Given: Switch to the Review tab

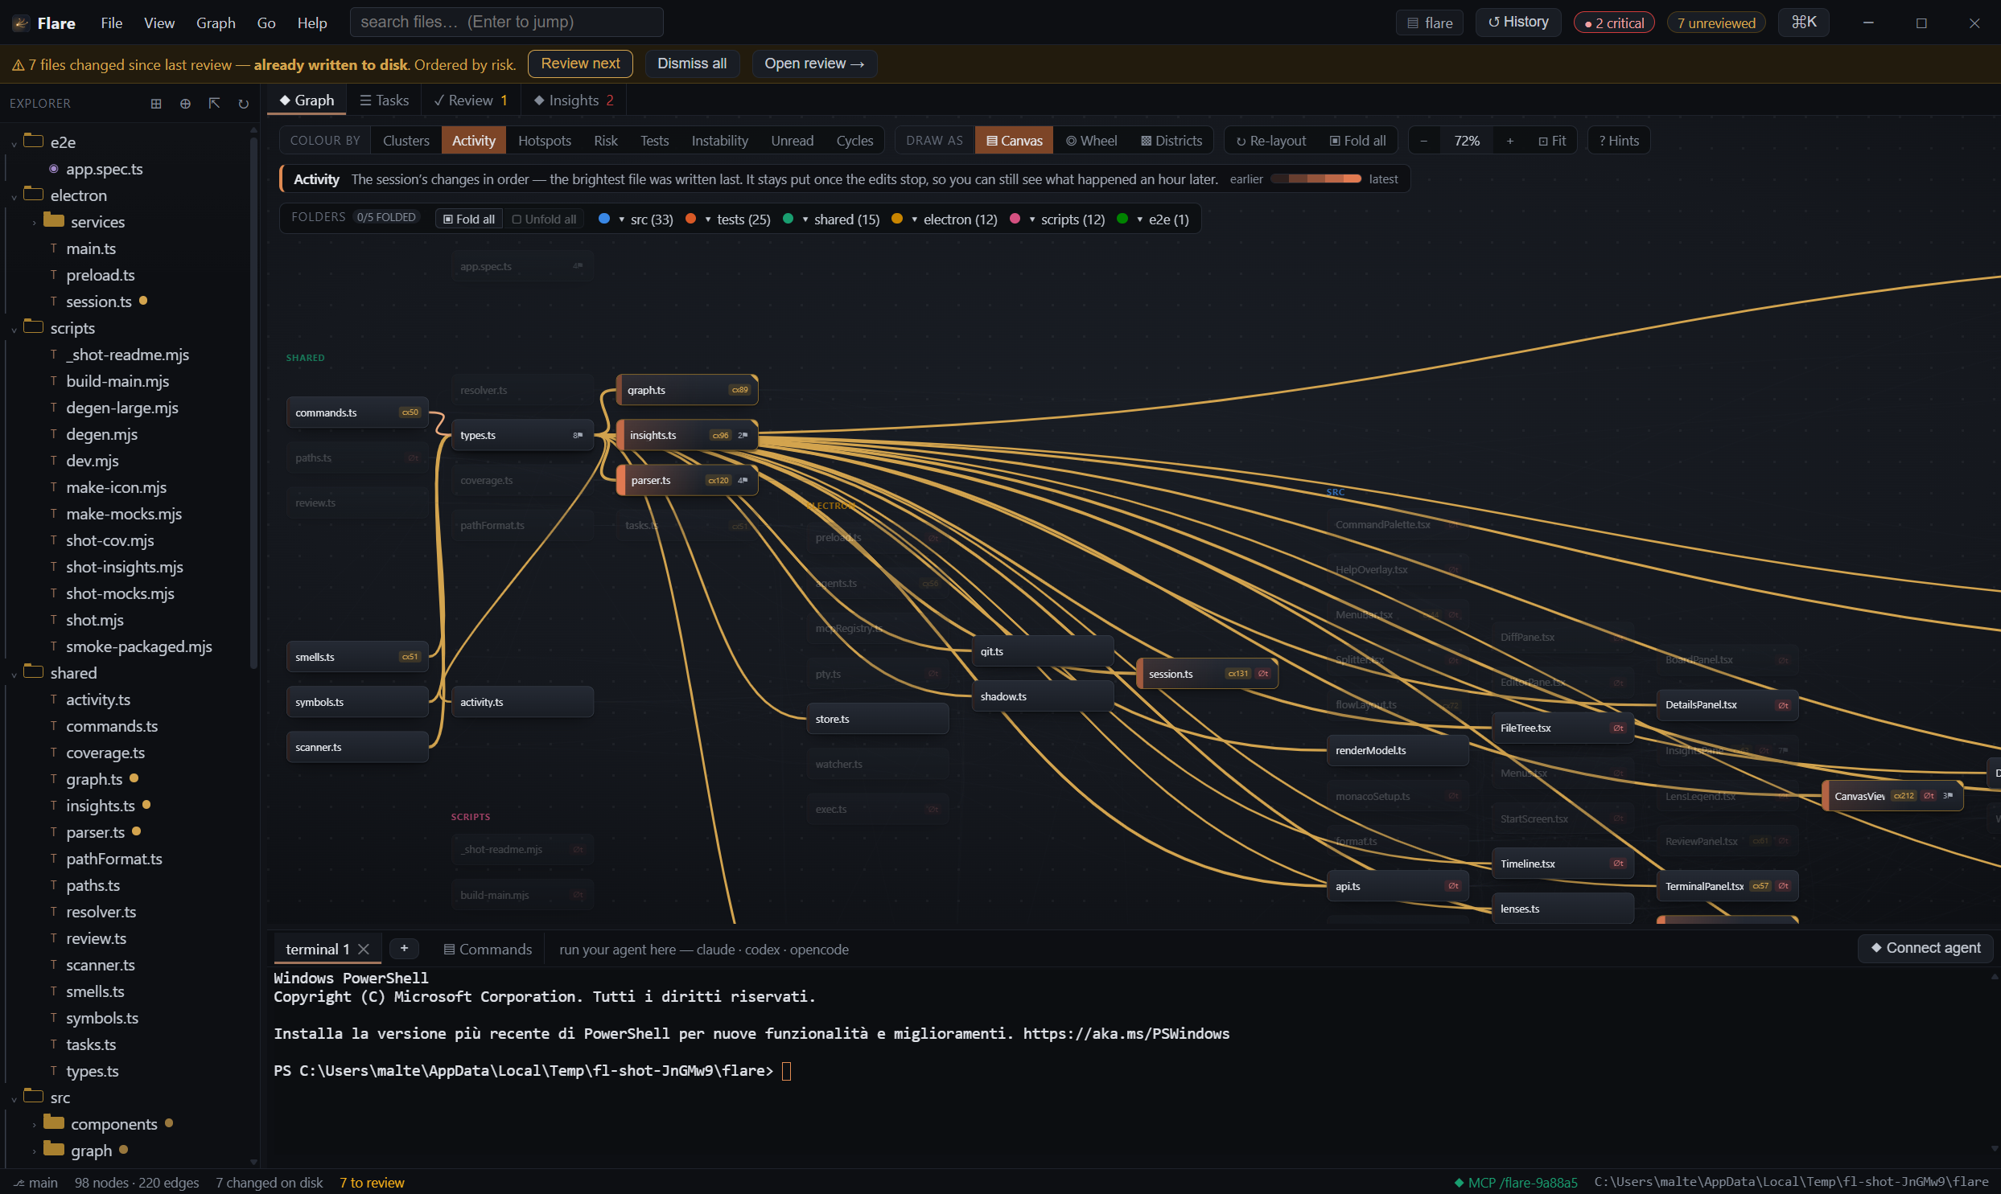Looking at the screenshot, I should pyautogui.click(x=471, y=101).
